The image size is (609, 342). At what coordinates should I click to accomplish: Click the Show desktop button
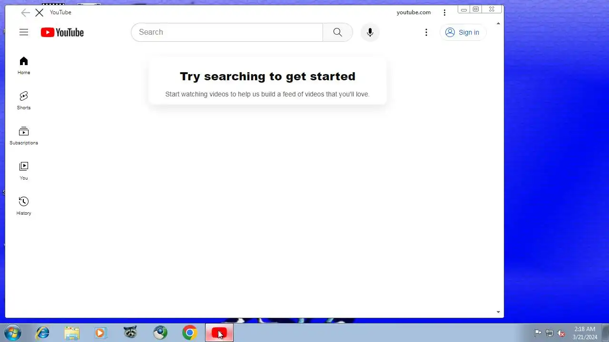pos(605,333)
